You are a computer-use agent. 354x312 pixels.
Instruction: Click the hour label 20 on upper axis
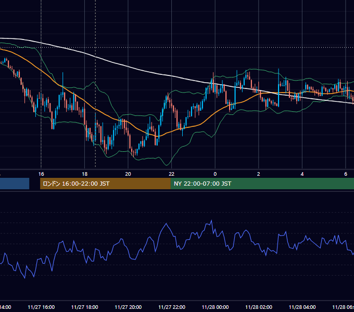pos(128,174)
